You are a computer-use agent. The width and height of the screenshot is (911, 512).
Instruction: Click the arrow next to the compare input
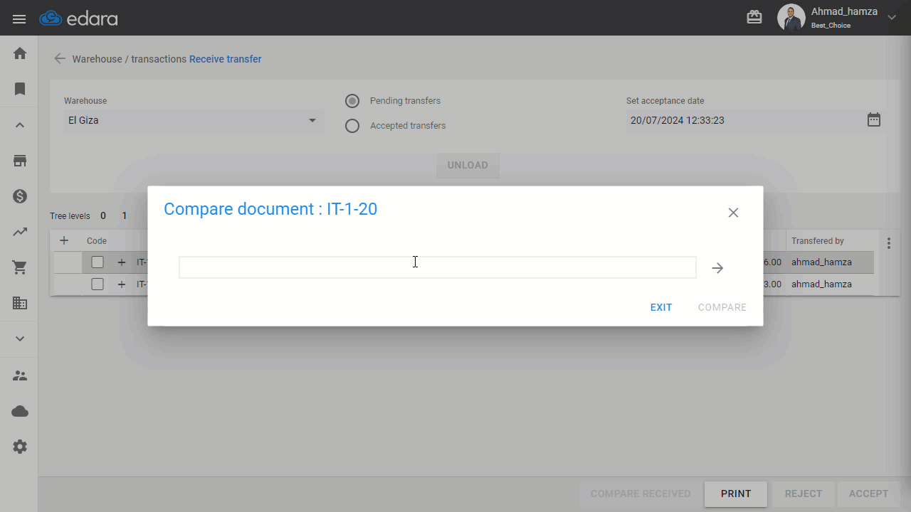click(717, 268)
